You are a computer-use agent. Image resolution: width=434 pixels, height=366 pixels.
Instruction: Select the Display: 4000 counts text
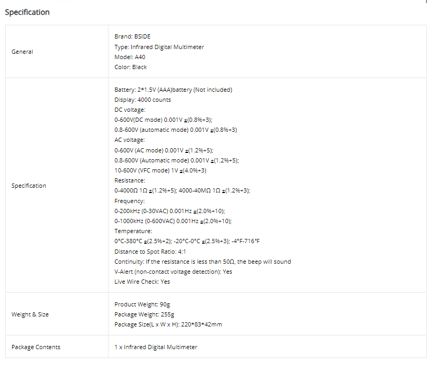(143, 100)
